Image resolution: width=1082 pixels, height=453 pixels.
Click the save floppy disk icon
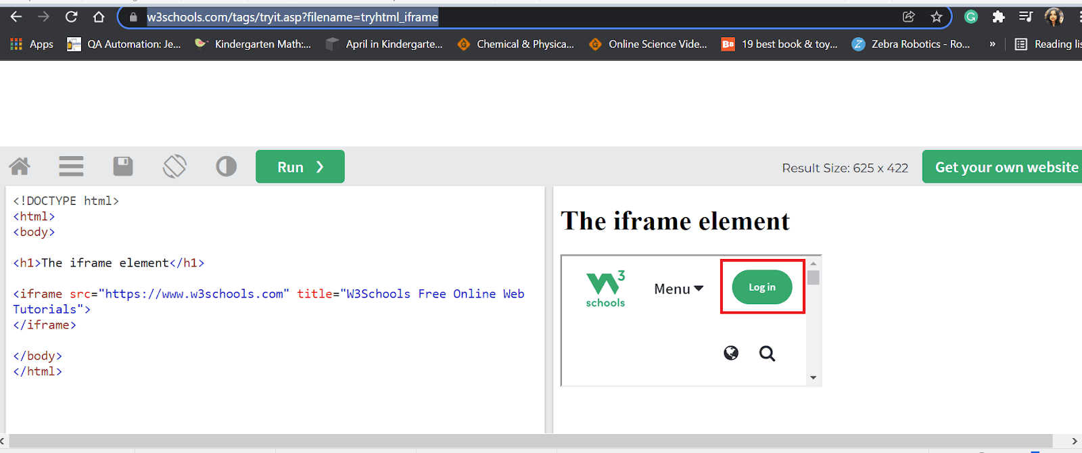[122, 166]
